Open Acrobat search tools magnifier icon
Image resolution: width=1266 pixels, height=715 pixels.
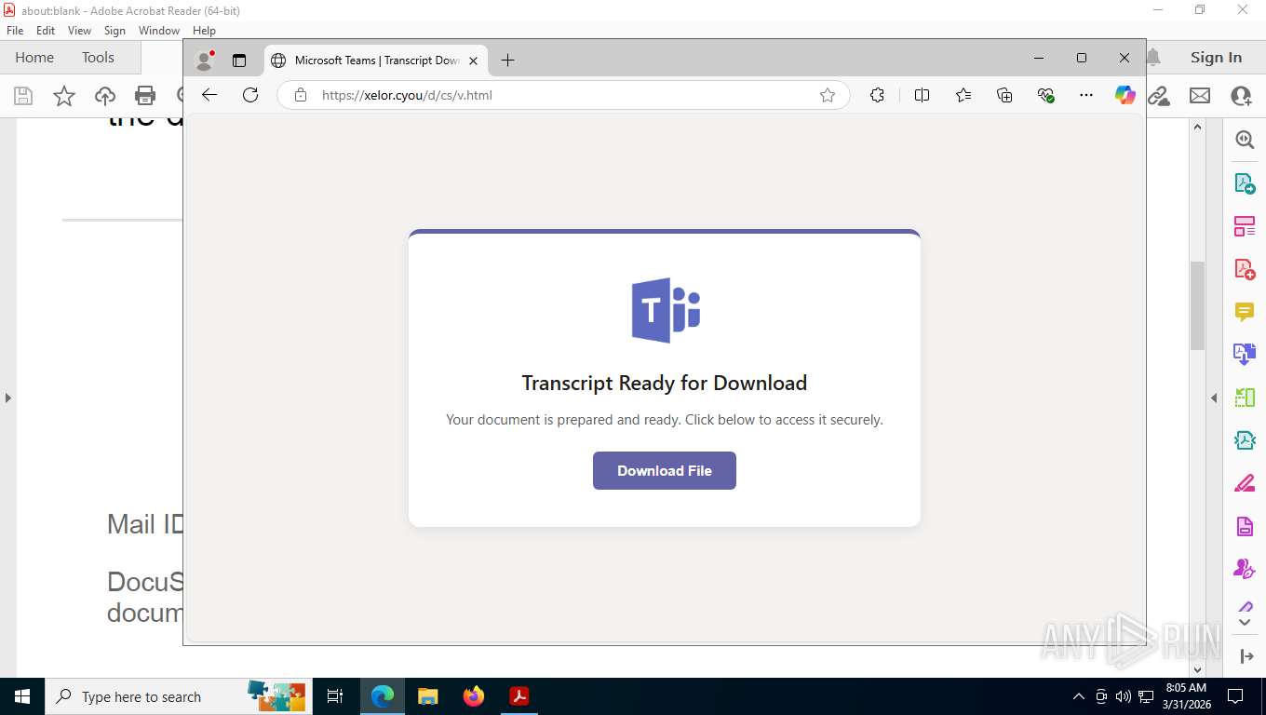point(1245,140)
